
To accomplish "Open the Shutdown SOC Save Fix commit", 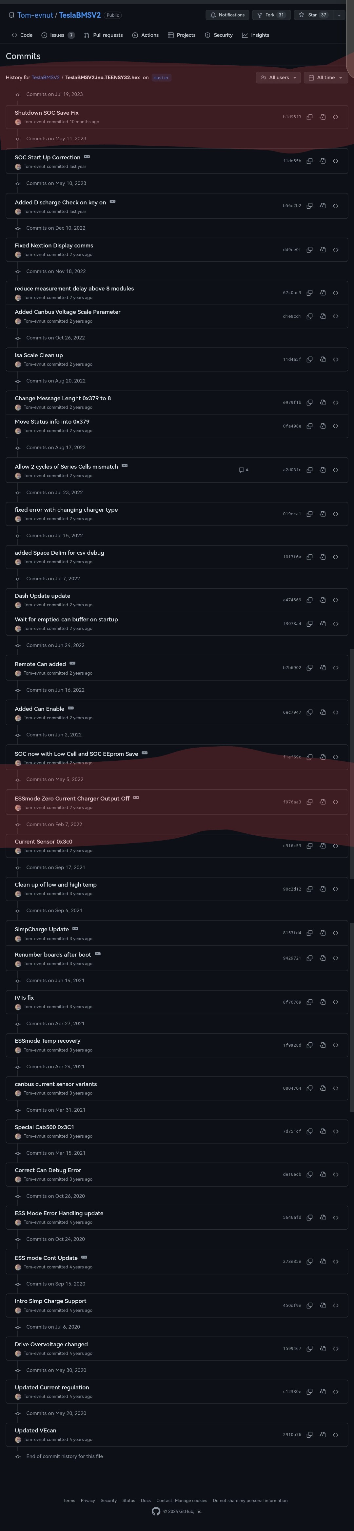I will point(46,113).
